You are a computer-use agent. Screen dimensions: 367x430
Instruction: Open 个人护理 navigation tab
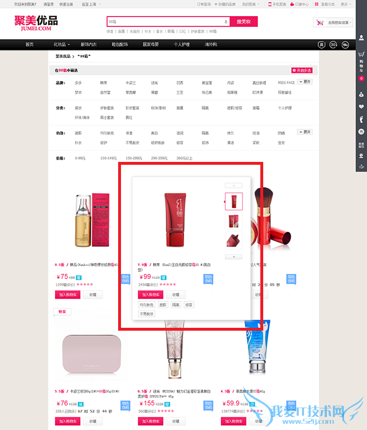click(182, 44)
